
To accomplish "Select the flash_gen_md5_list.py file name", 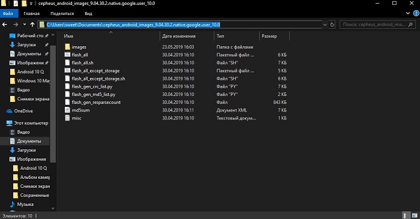I will pos(93,95).
